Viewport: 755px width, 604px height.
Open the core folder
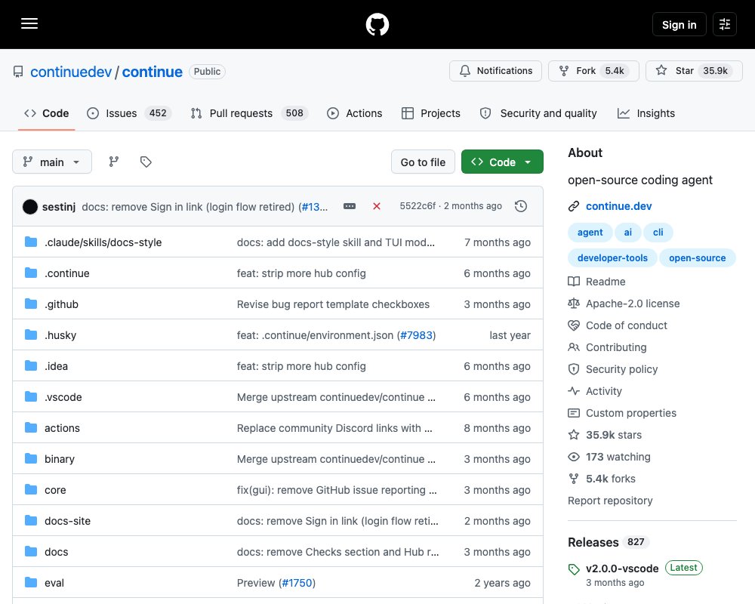pos(55,490)
